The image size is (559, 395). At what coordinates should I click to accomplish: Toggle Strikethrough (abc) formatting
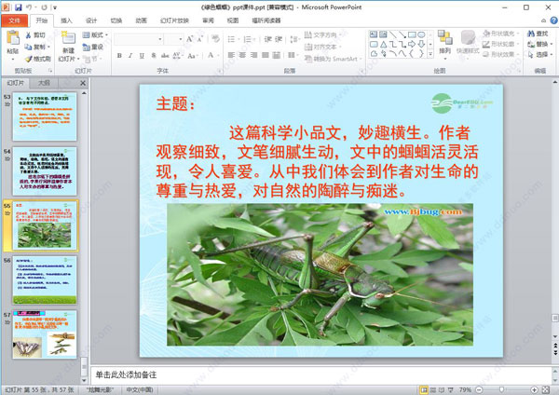[165, 55]
